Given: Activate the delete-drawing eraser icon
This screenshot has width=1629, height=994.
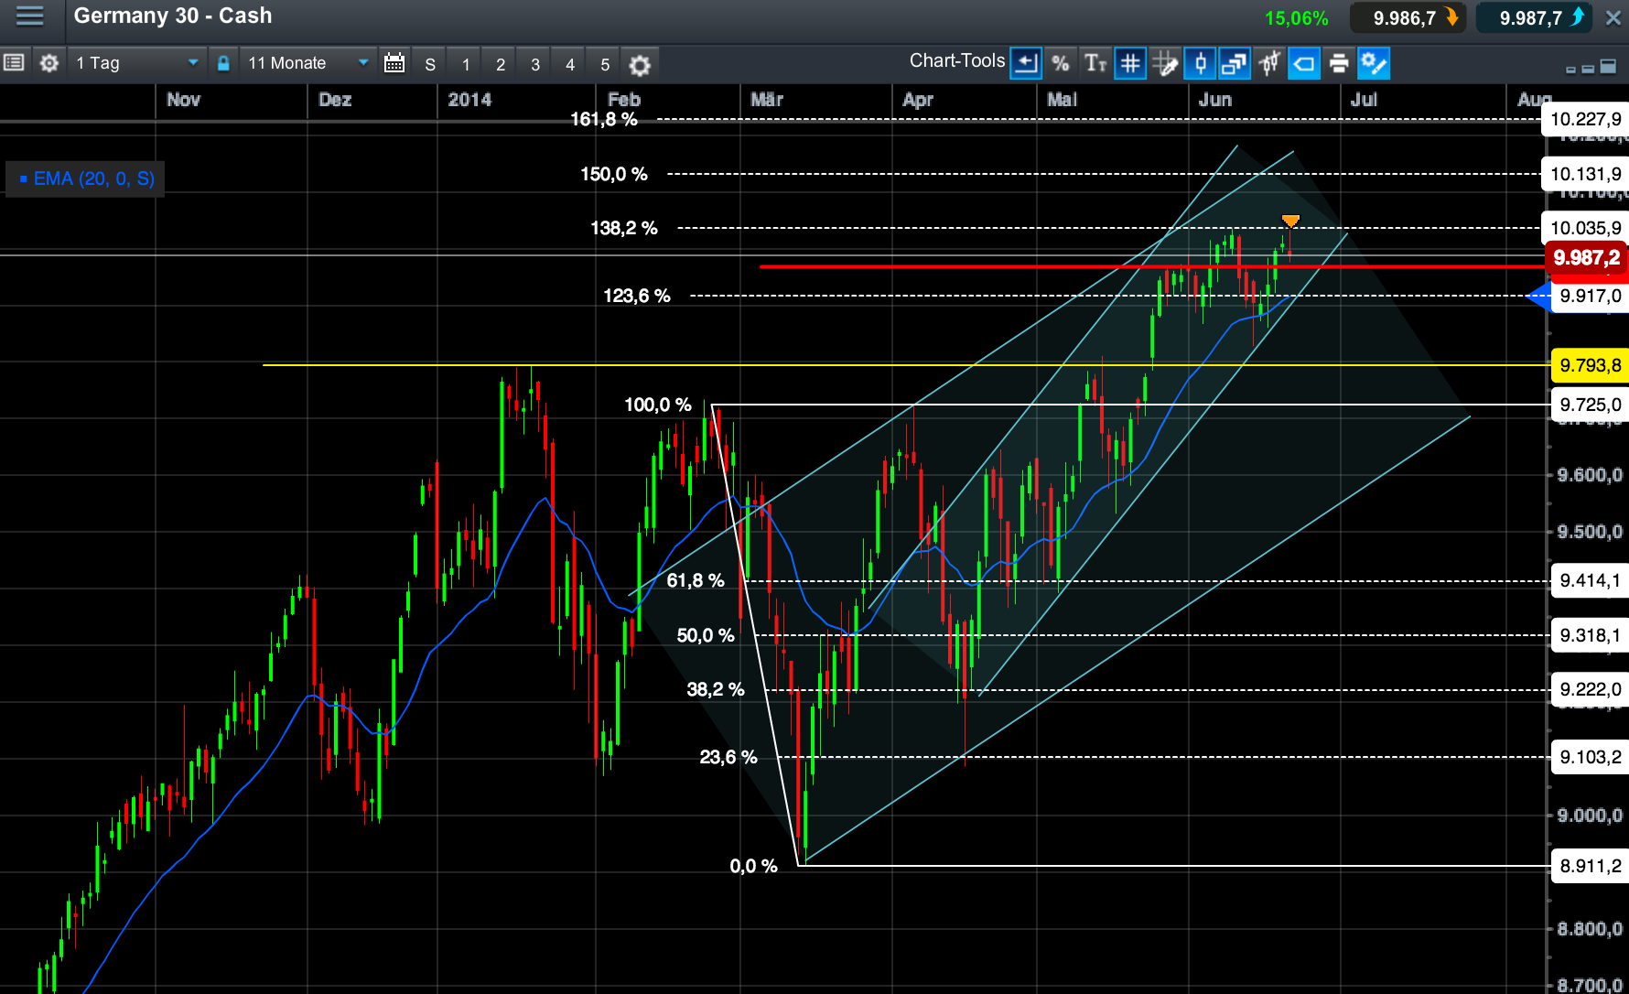Looking at the screenshot, I should [x=1304, y=63].
